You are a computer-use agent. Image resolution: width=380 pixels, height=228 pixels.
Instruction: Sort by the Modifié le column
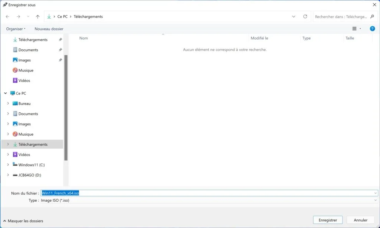[x=259, y=38]
